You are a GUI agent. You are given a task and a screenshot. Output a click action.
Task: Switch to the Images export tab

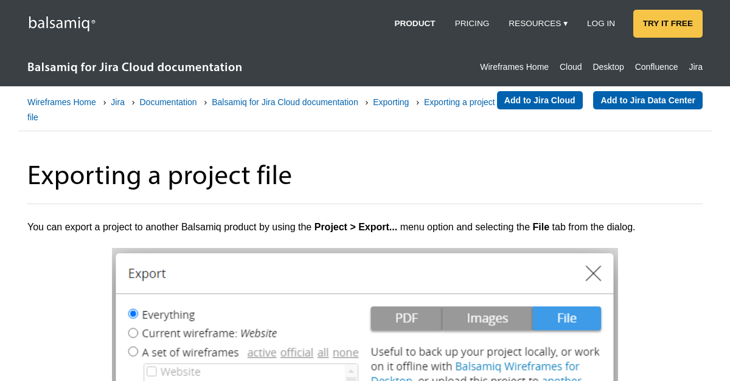pos(486,318)
